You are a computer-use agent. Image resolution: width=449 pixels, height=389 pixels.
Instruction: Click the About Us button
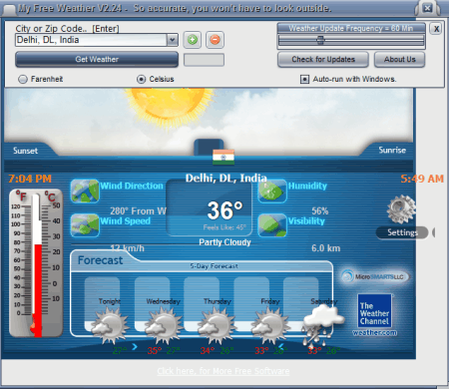(x=400, y=60)
